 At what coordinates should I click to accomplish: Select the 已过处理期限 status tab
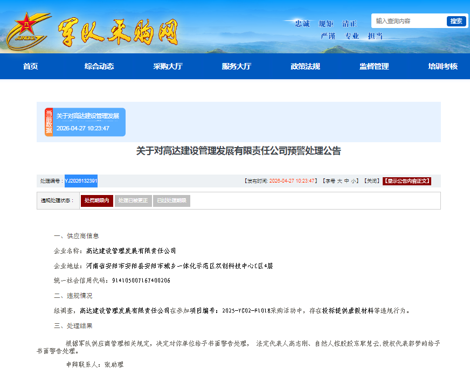pyautogui.click(x=171, y=200)
